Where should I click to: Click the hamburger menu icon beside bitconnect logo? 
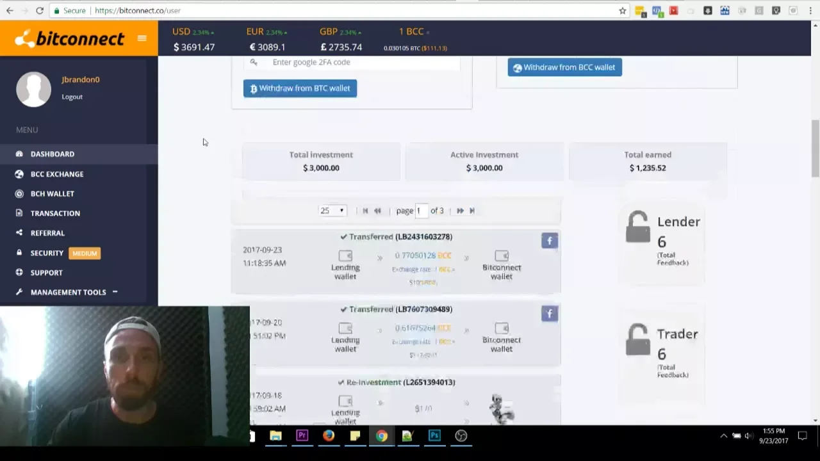coord(142,38)
